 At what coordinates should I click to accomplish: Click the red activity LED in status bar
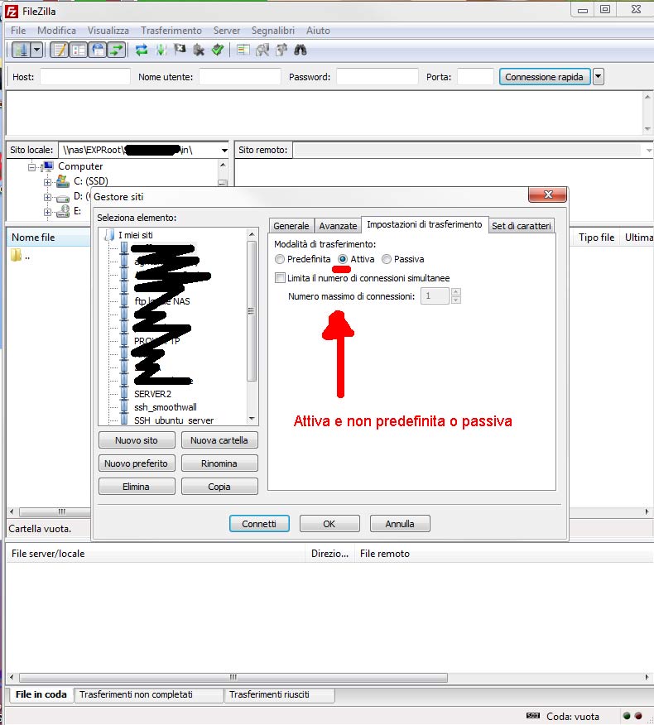coord(638,716)
